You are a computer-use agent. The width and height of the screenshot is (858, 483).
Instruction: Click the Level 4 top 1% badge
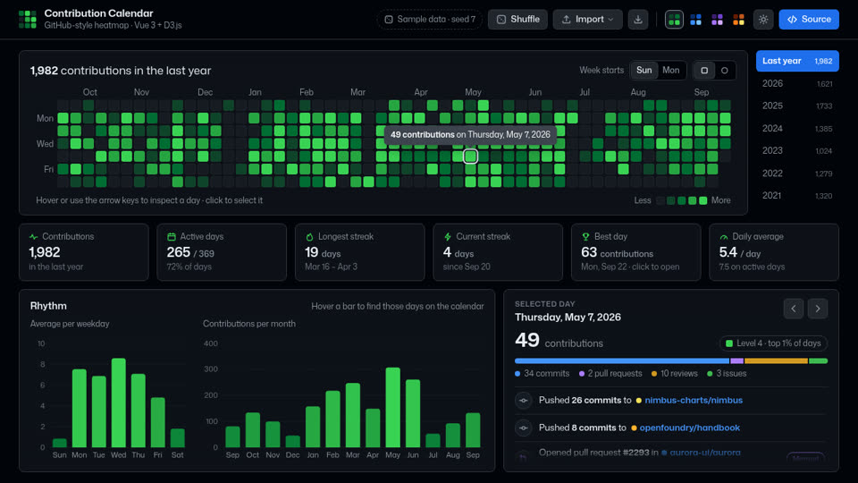(x=774, y=343)
